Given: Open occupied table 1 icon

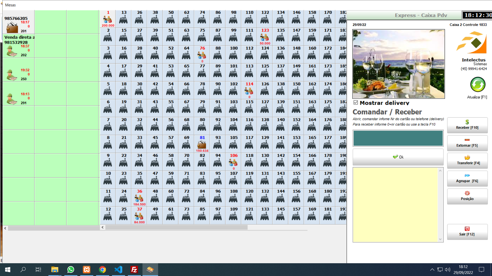Looking at the screenshot, I should click(108, 19).
